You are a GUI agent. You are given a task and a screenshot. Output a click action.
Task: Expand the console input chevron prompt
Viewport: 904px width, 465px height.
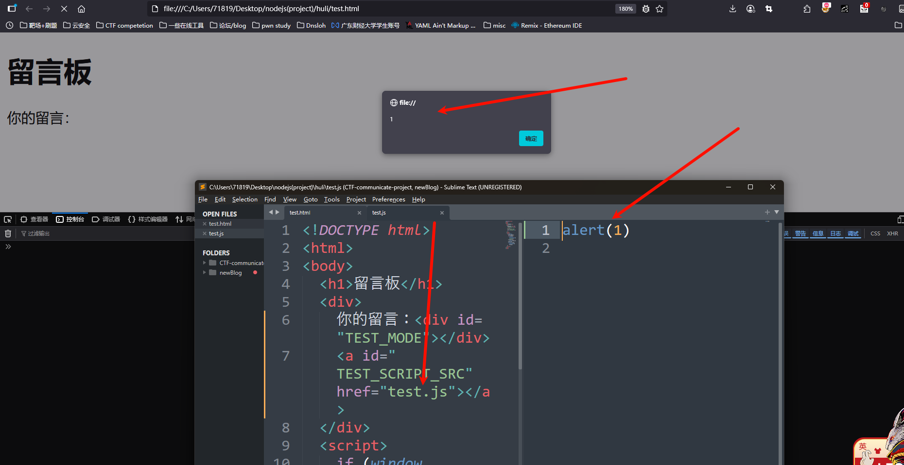(x=8, y=247)
